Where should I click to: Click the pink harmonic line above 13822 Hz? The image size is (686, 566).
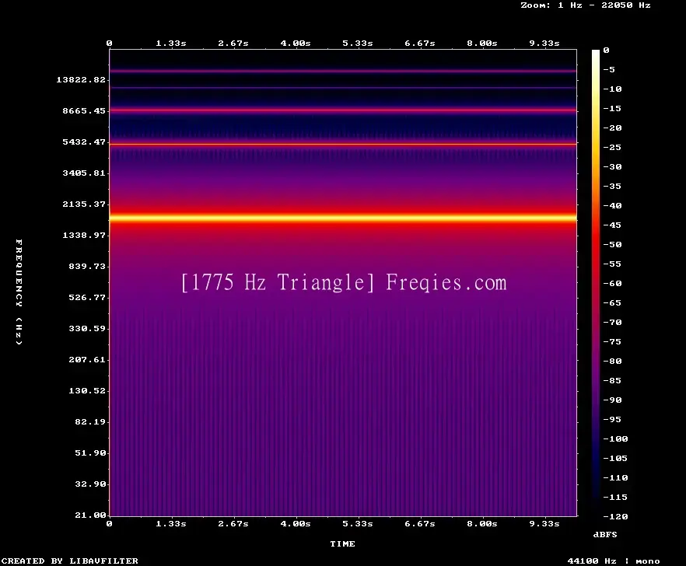343,71
